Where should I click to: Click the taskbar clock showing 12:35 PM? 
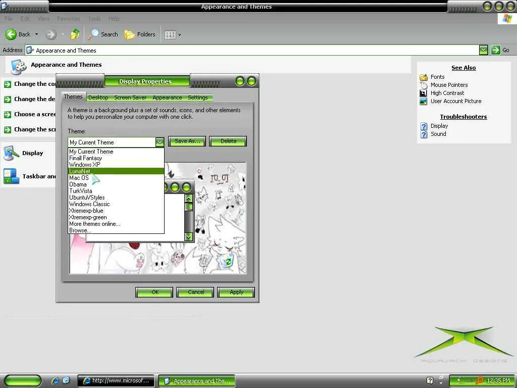[x=498, y=380]
